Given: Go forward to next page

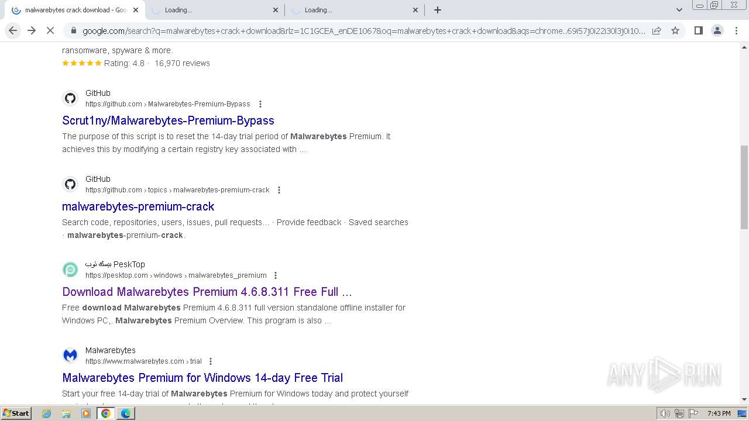Looking at the screenshot, I should click(x=32, y=30).
